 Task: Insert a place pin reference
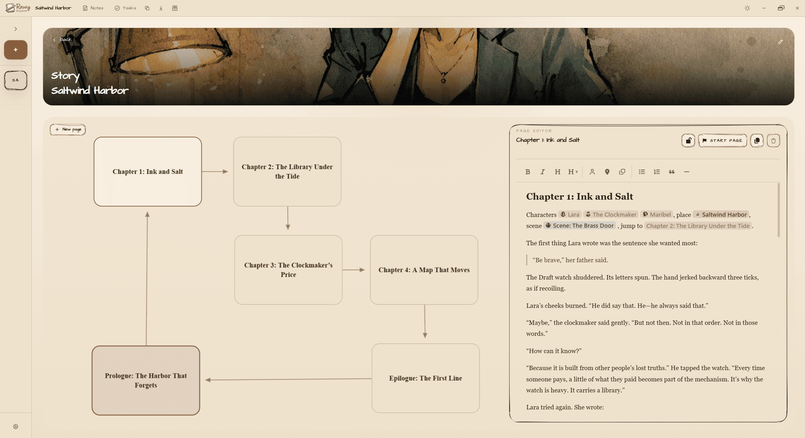tap(607, 172)
